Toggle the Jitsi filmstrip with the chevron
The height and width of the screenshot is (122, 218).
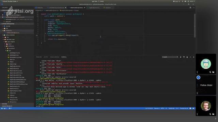tap(216, 119)
